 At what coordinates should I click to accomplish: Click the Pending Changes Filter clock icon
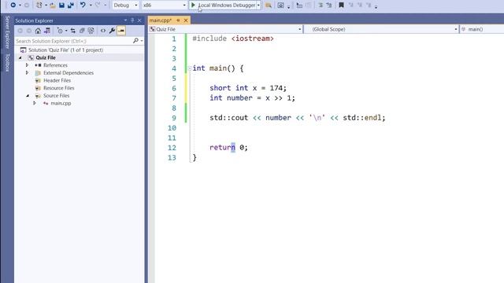[60, 31]
